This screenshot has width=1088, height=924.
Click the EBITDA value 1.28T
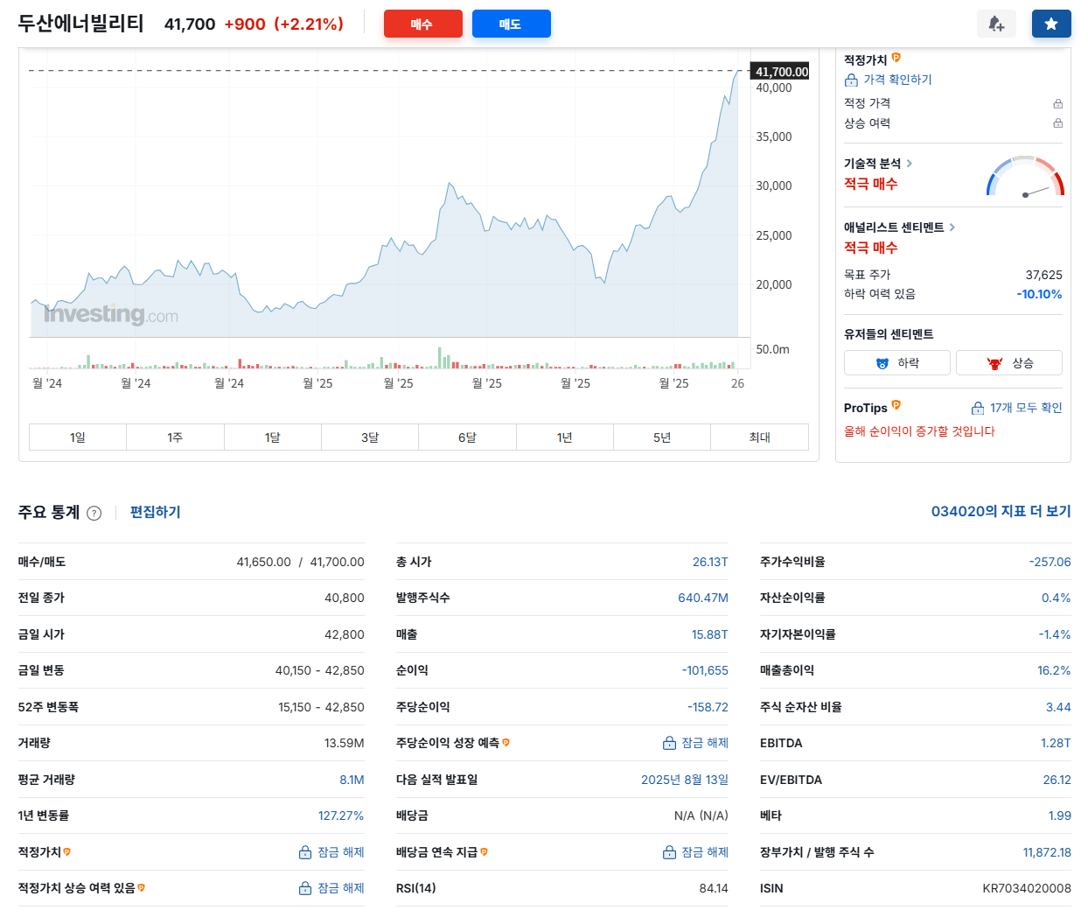point(1056,743)
